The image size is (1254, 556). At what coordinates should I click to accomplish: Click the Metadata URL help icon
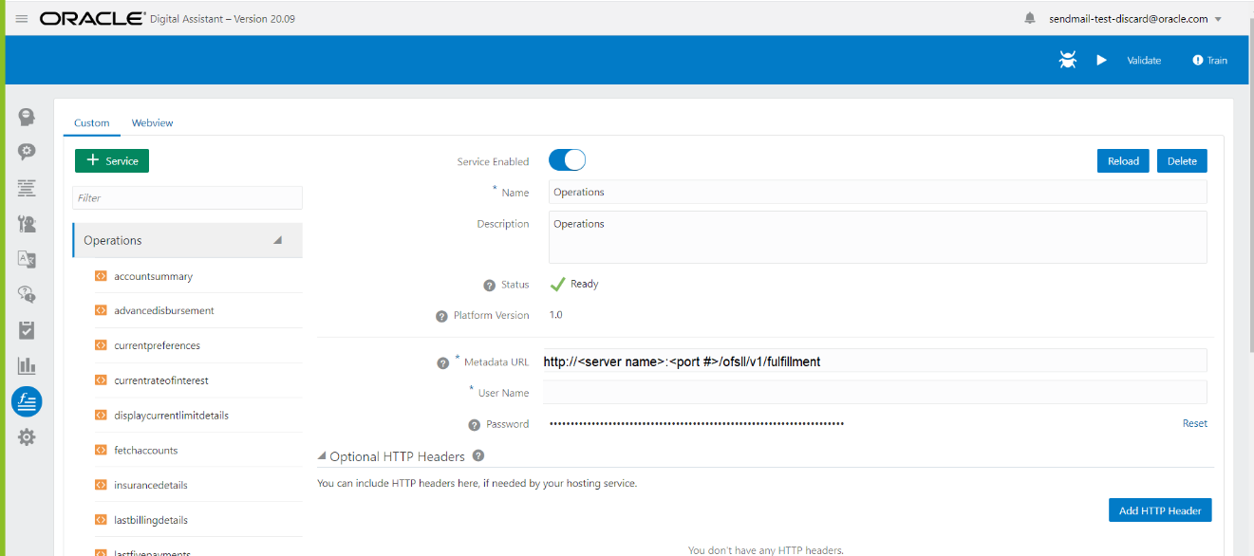(x=442, y=362)
